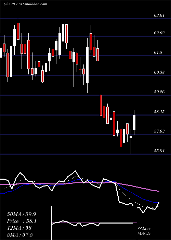Click the 55.91 price level label

[159, 151]
